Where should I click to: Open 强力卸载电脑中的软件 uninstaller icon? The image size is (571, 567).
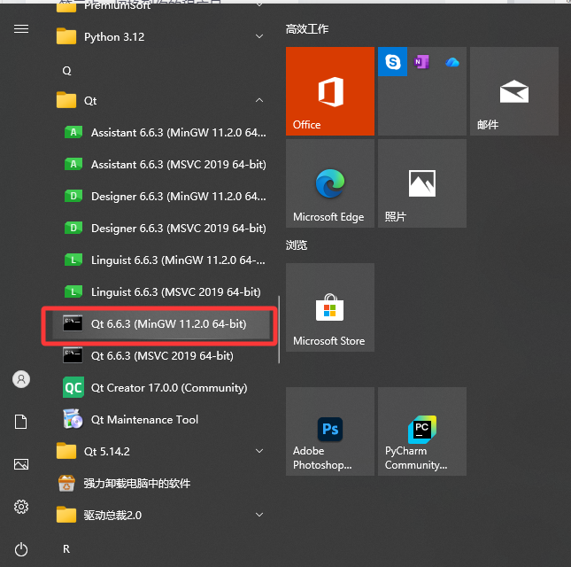[66, 483]
